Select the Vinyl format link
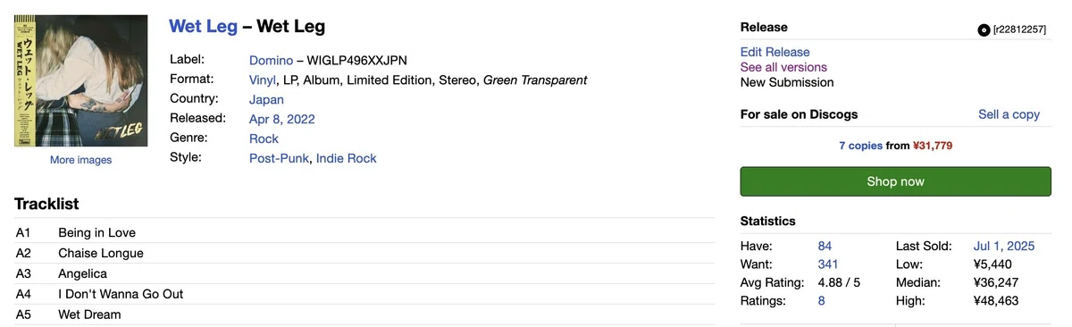The image size is (1072, 327). (263, 80)
